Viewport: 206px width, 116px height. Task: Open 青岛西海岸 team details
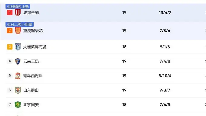[33, 76]
